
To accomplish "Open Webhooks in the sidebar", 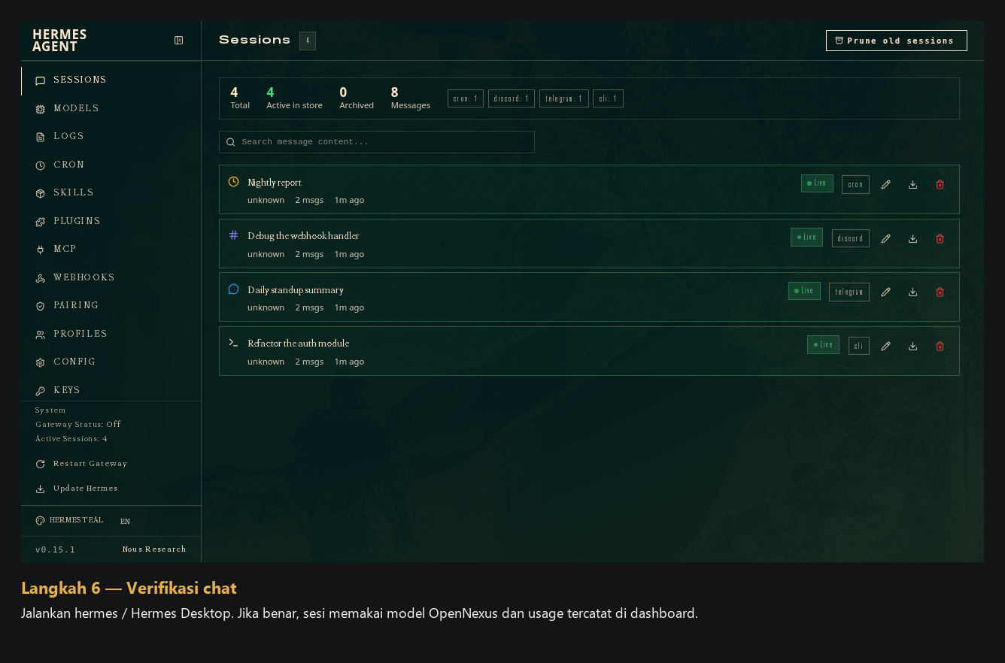I will pyautogui.click(x=111, y=277).
